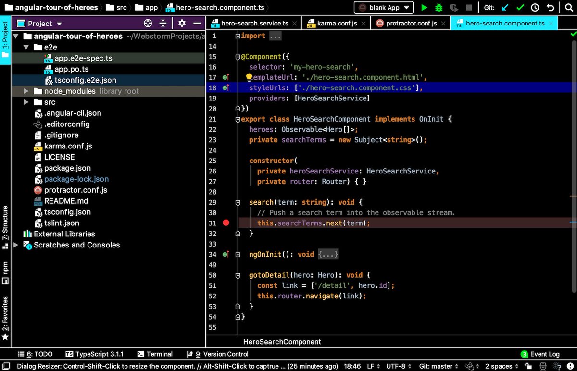
Task: Change the UTF-8 file encoding
Action: coord(399,366)
